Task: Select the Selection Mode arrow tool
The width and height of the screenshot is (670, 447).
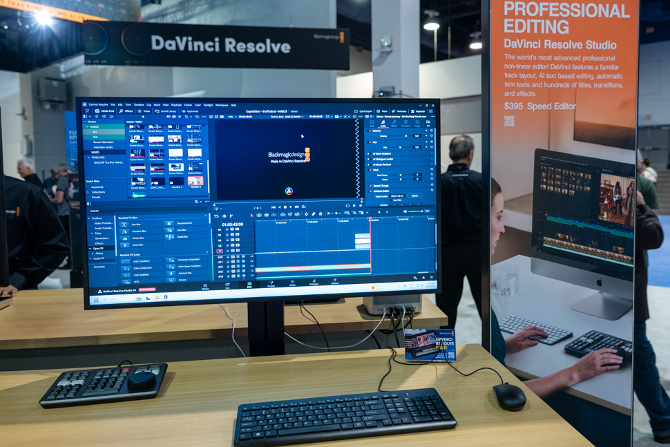Action: coord(251,215)
